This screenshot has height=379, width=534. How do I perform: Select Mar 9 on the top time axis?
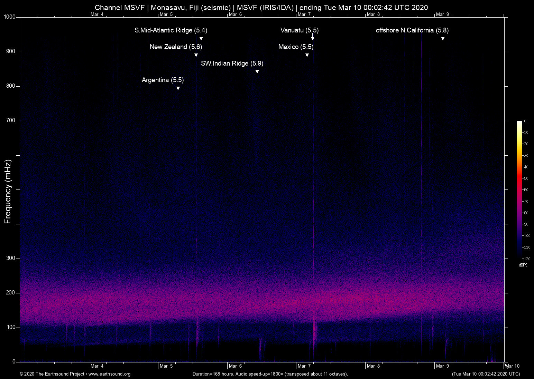[442, 14]
